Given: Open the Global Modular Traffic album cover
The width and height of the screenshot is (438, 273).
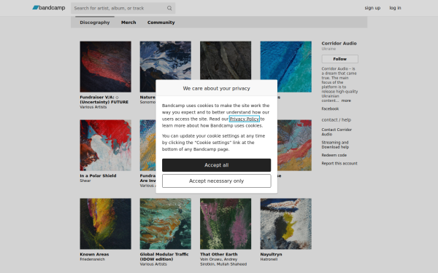Looking at the screenshot, I should 166,223.
